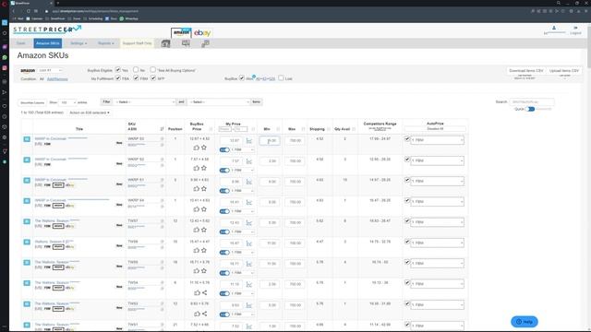
Task: Open the price chart icon for WARP S1
Action: [x=249, y=182]
